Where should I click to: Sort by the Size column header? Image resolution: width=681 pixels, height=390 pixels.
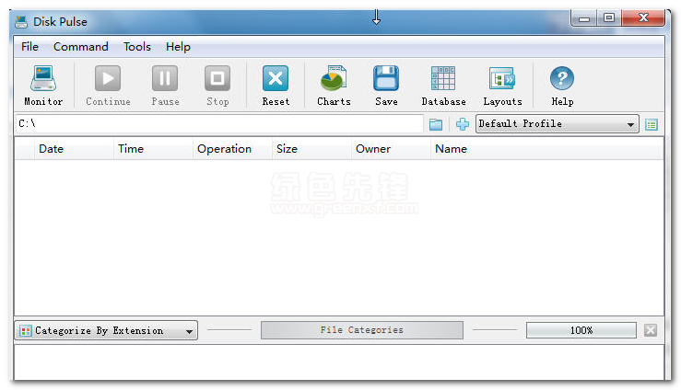311,149
